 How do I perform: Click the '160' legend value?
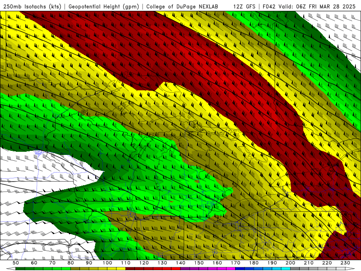click(218, 263)
